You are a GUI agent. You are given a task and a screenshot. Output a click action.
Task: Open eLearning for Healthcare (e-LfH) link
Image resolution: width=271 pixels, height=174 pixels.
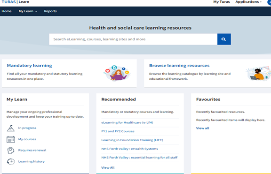tap(127, 123)
